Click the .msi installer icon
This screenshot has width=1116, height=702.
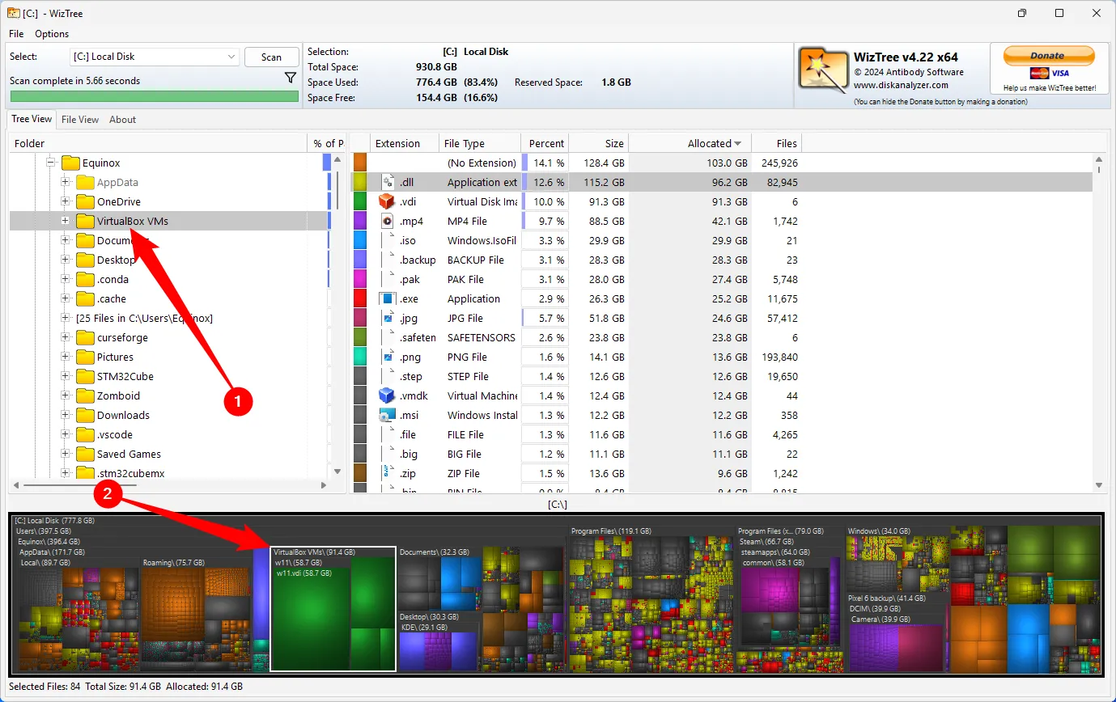pos(387,415)
